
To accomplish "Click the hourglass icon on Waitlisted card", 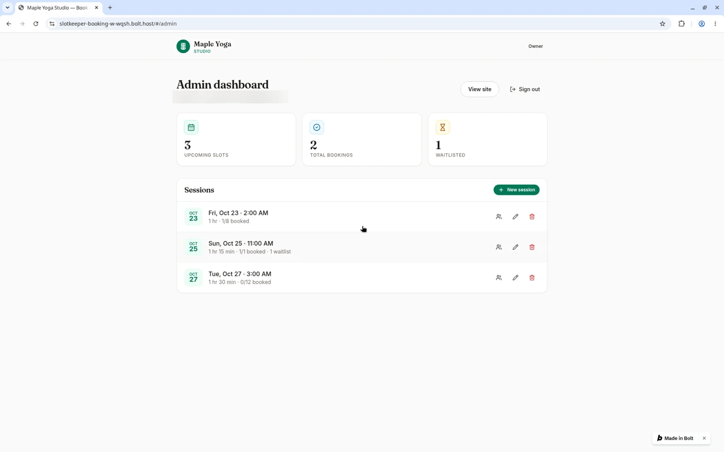I will 442,128.
